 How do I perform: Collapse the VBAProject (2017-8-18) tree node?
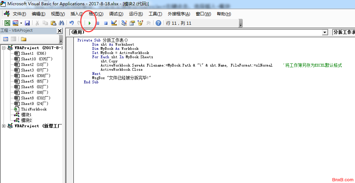4,48
